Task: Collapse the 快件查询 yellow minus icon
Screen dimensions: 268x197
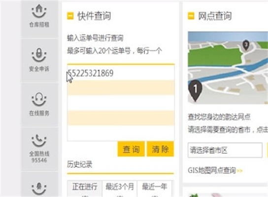Action: pos(70,16)
